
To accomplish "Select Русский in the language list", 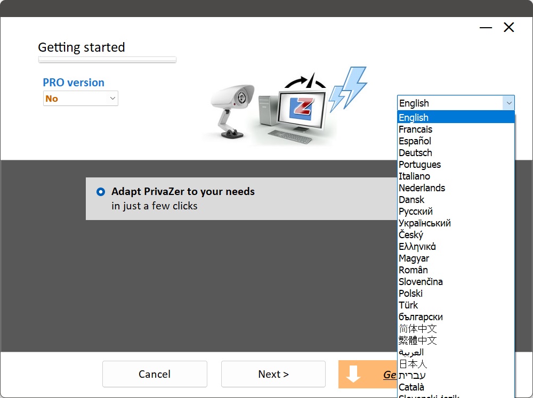I will click(416, 212).
